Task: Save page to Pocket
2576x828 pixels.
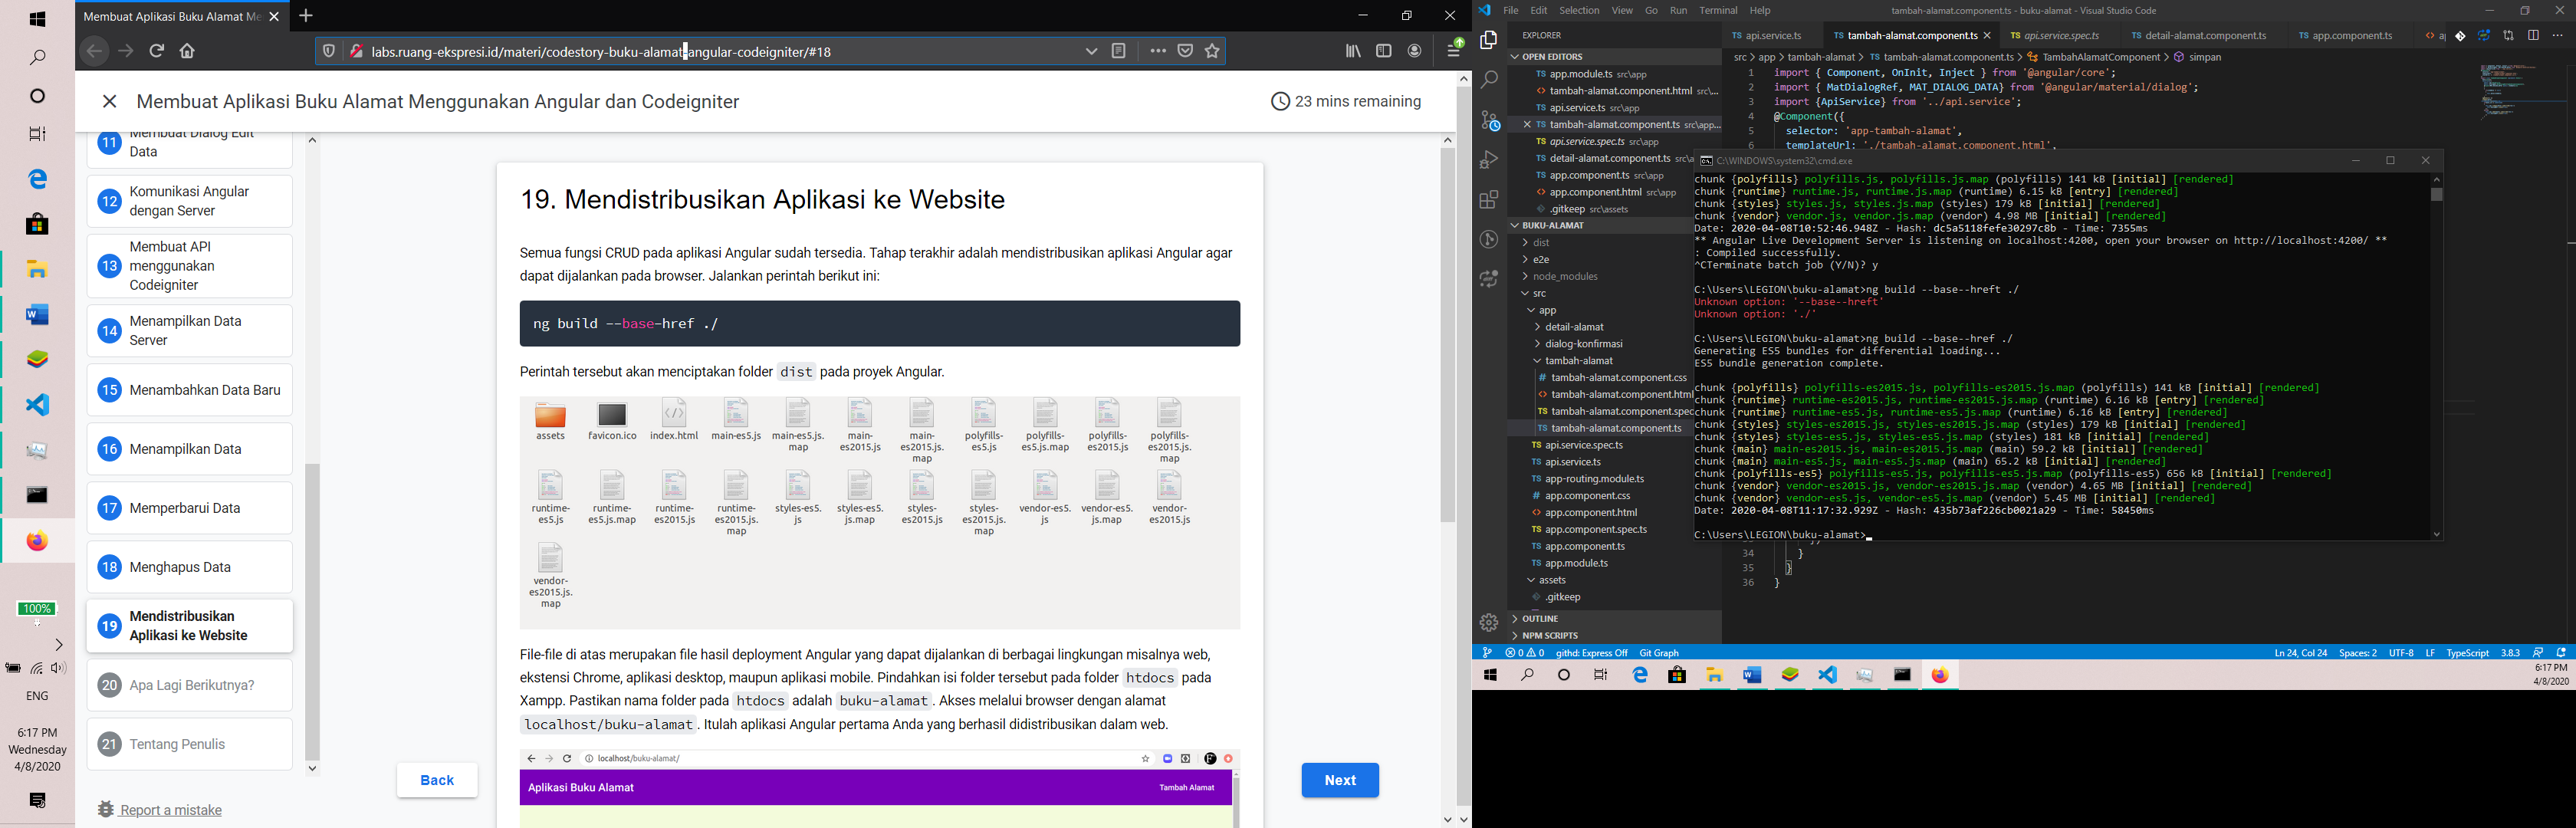Action: tap(1185, 51)
